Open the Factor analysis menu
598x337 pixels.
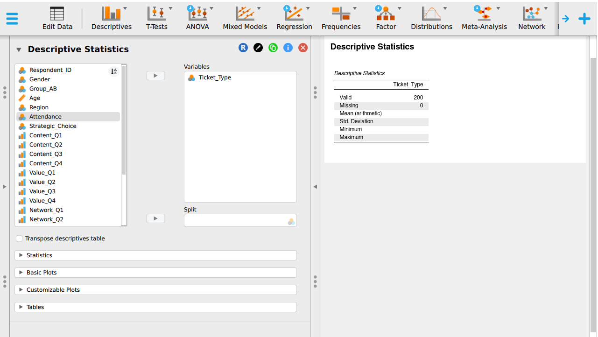click(x=386, y=19)
